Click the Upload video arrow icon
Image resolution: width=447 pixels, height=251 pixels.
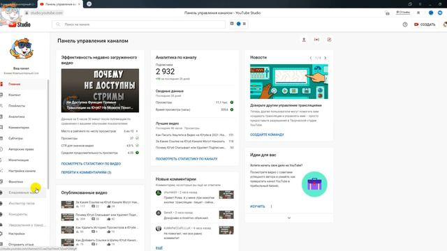point(304,40)
